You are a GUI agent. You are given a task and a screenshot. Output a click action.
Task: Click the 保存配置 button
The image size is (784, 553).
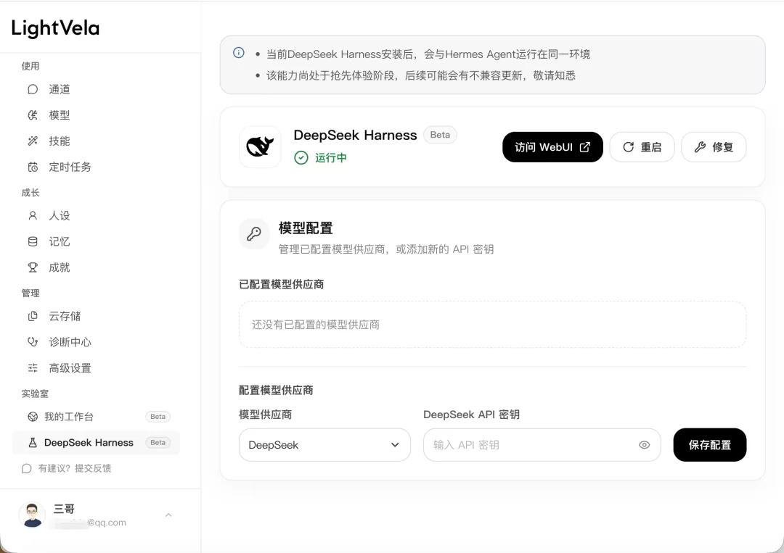click(x=709, y=445)
